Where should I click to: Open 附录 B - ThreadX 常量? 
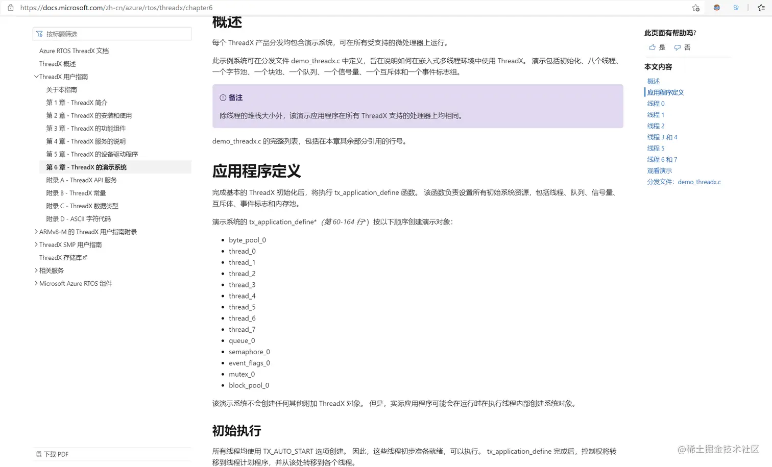(x=76, y=193)
